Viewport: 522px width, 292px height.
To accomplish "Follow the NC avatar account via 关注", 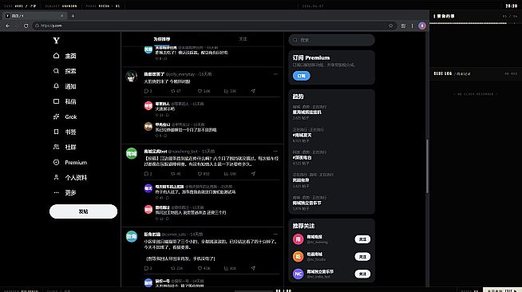I will point(362,274).
